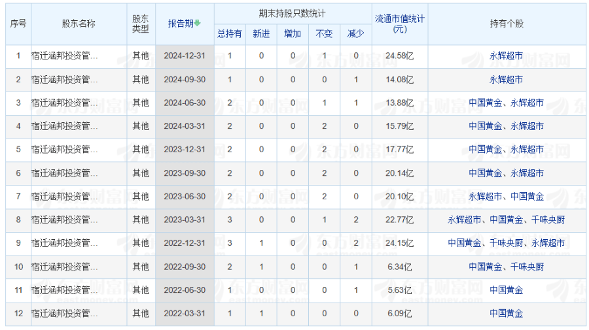Sort by 流通市值统计(元) column header
The image size is (589, 330).
pyautogui.click(x=400, y=24)
